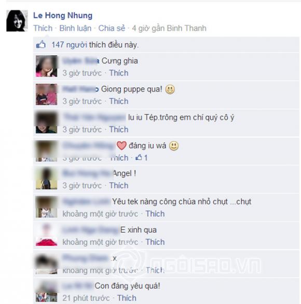Like the 'Angel !' comment
Viewport: 301px width, 304px height.
(119, 186)
